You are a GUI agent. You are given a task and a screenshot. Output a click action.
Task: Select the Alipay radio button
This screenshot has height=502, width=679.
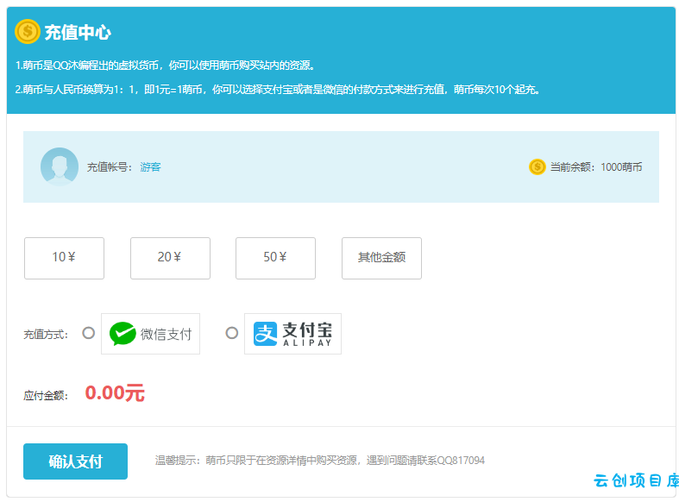click(232, 333)
